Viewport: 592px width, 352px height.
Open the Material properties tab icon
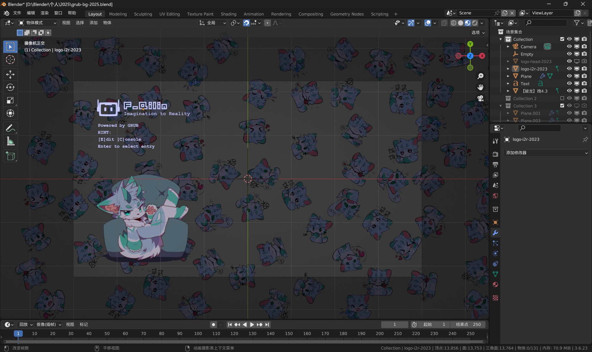[495, 285]
